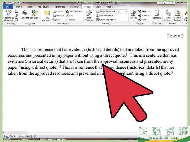Viewport: 190px width, 142px height.
Task: Open Restrict Editing in Protect group
Action: click(x=177, y=16)
